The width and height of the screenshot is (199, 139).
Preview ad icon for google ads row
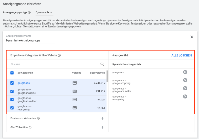click(x=75, y=83)
